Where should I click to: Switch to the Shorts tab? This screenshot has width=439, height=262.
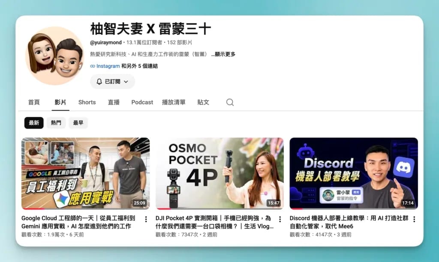click(x=87, y=102)
